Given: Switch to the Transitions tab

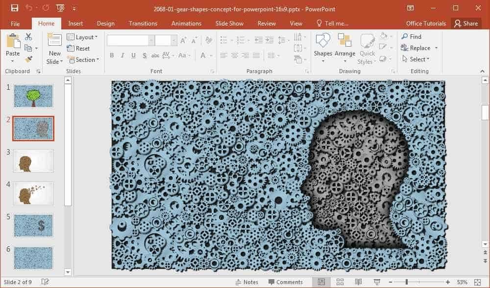Looking at the screenshot, I should pos(143,24).
